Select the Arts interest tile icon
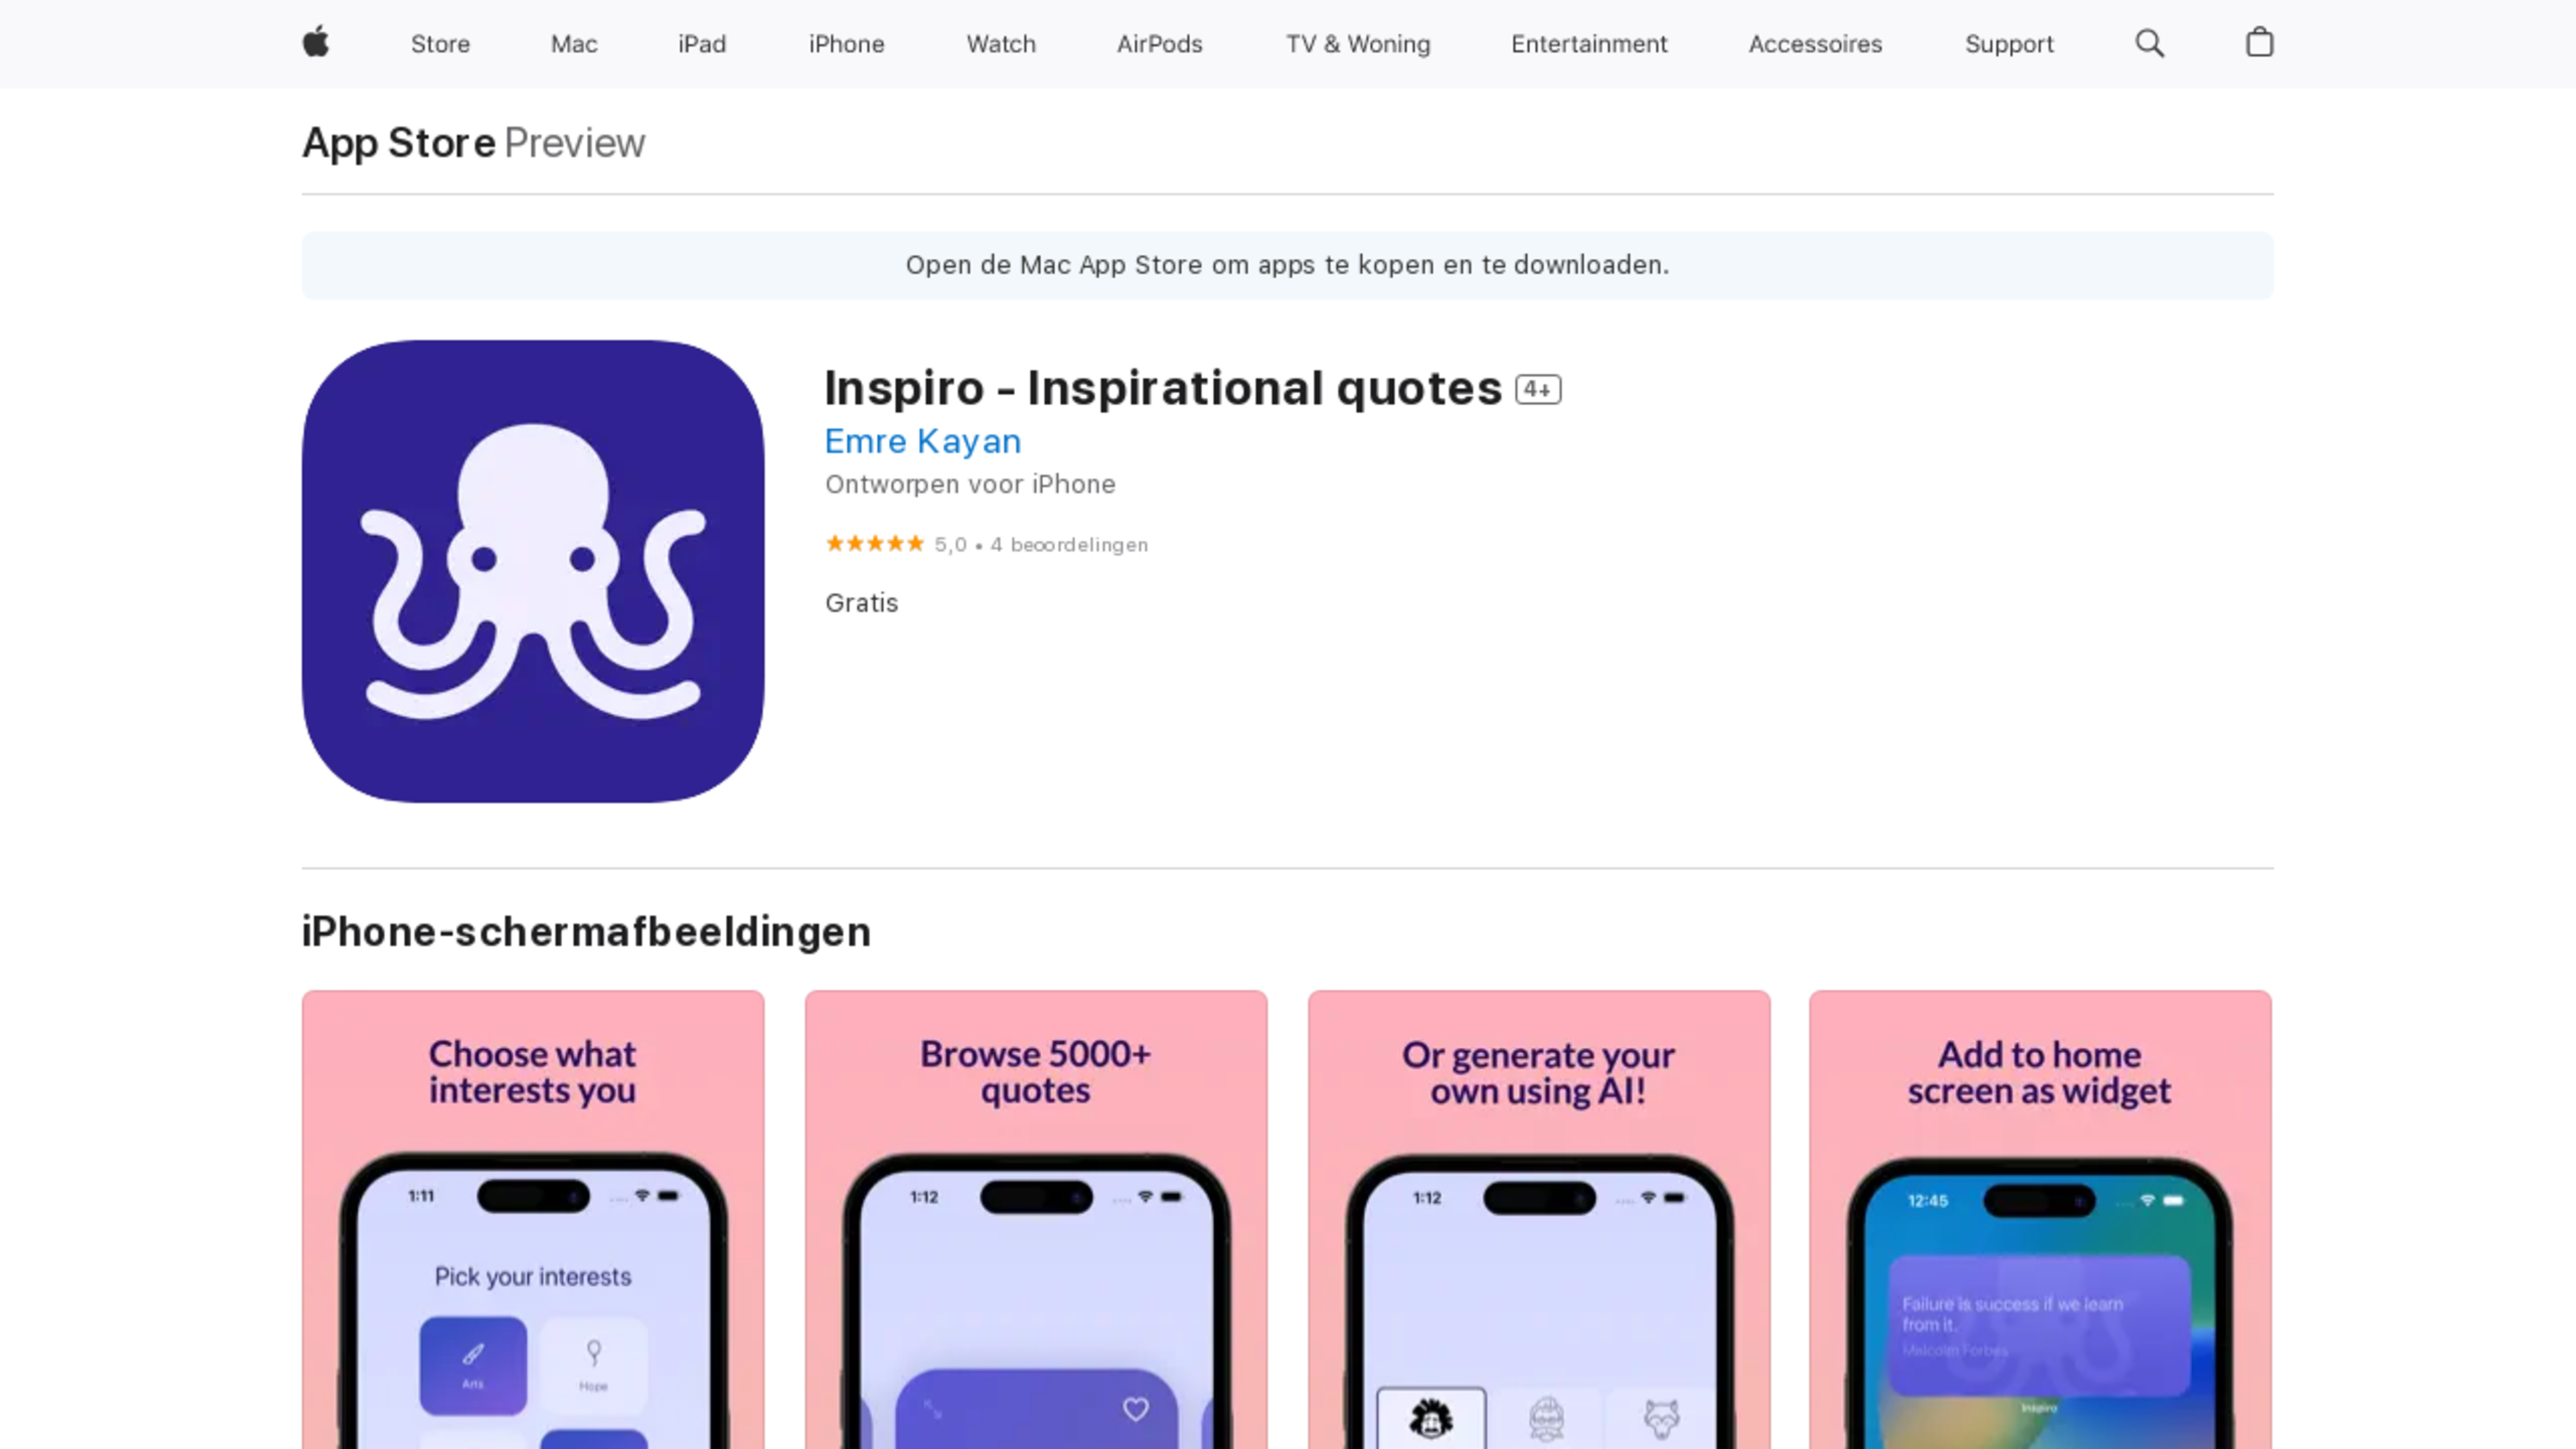The height and width of the screenshot is (1449, 2576). [x=473, y=1365]
